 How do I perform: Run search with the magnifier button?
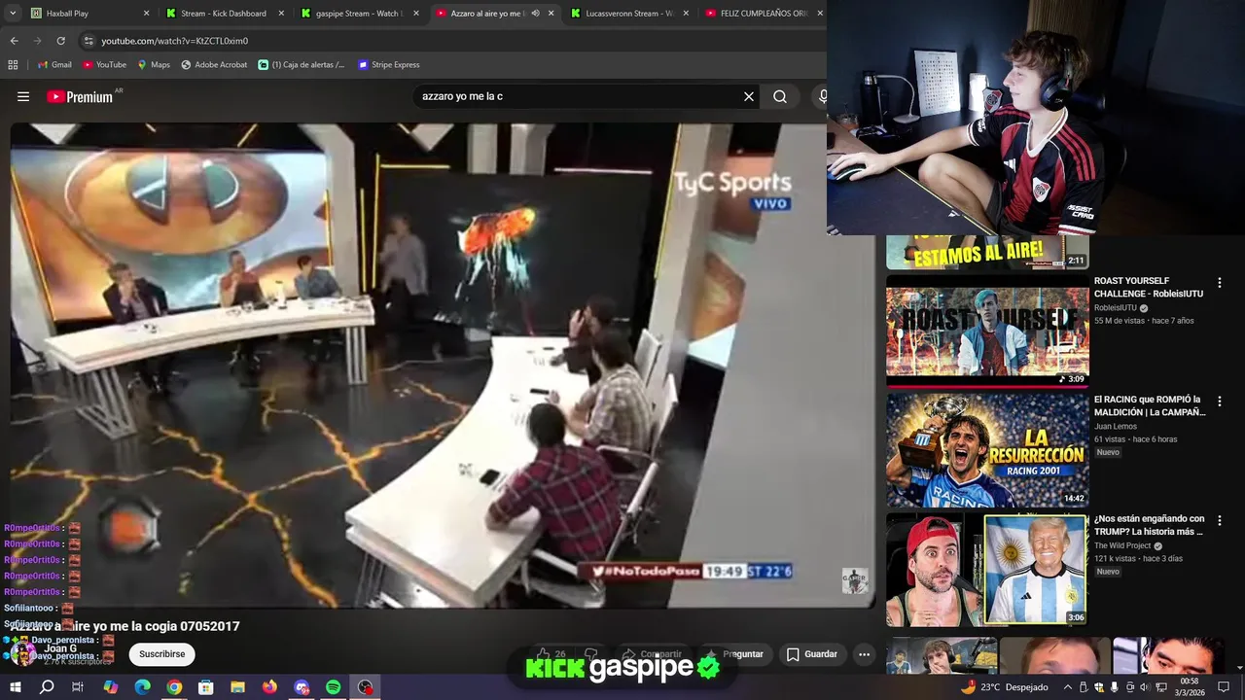(780, 96)
